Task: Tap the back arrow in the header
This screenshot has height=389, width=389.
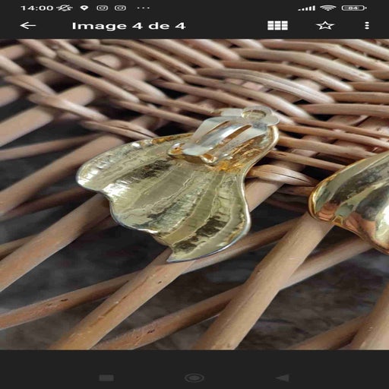Action: pos(28,26)
